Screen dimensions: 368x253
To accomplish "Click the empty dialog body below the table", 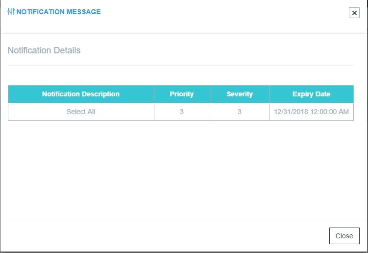I will (181, 171).
